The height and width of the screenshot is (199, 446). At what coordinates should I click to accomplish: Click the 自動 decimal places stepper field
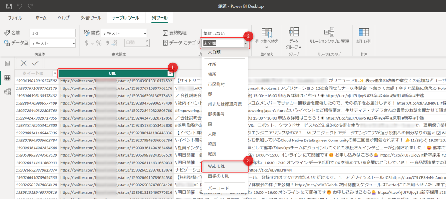(137, 43)
